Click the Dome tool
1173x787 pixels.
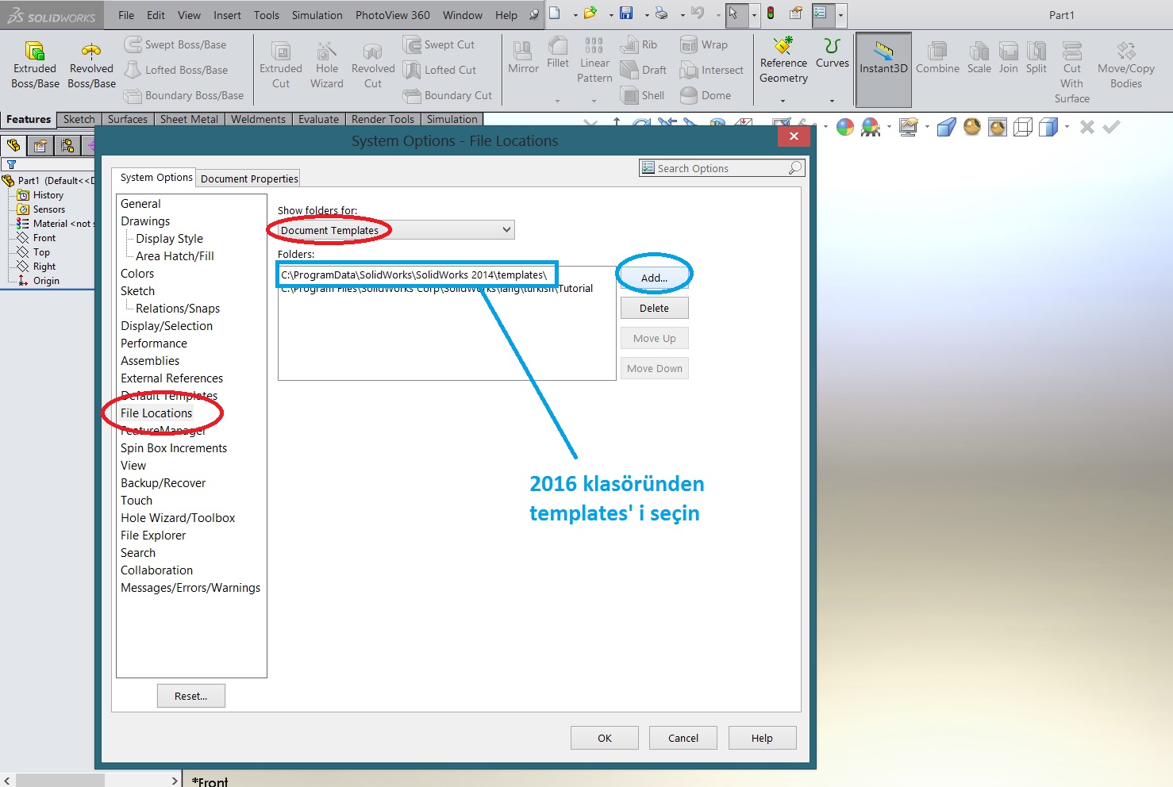pyautogui.click(x=706, y=96)
